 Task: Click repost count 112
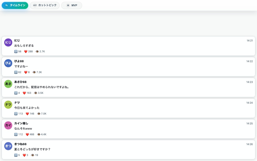pos(21,134)
